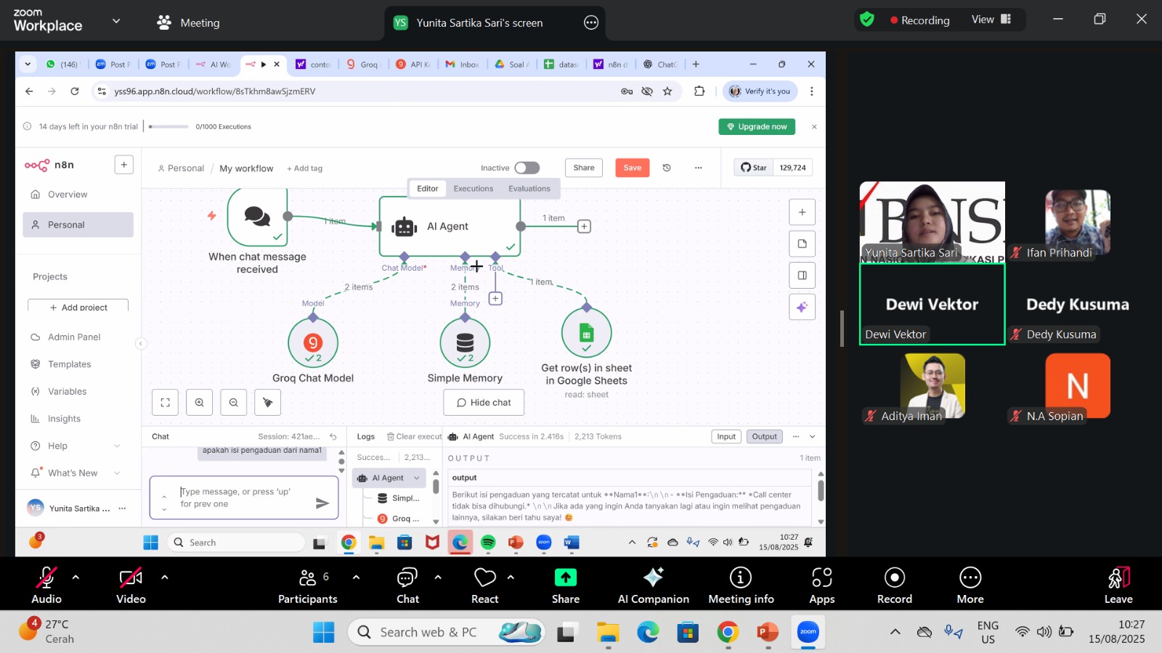
Task: Open the View layout menu
Action: point(991,20)
